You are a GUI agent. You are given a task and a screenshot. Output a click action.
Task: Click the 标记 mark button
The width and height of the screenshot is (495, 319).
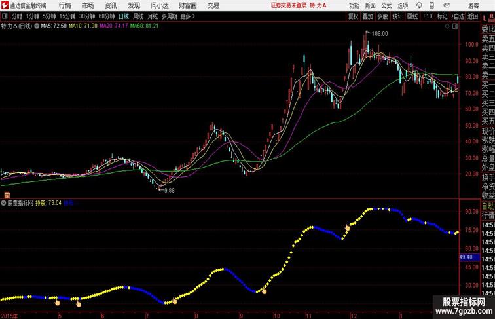click(442, 16)
